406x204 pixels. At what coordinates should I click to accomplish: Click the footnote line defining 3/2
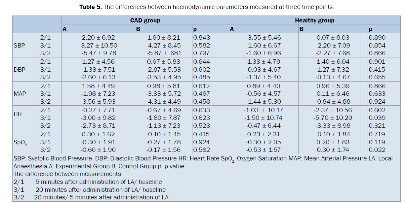(x=91, y=197)
